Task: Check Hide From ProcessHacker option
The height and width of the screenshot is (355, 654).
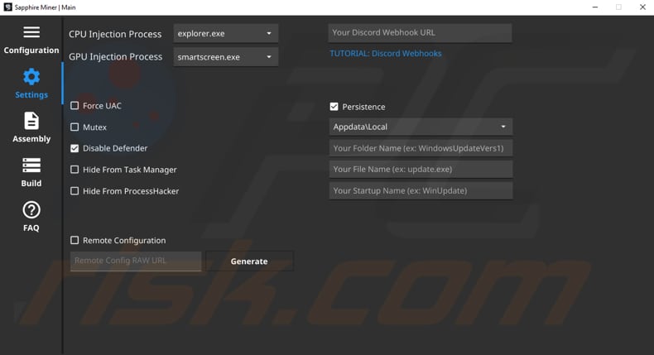Action: point(75,191)
